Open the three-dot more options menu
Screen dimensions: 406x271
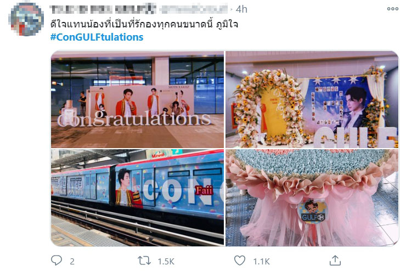click(392, 9)
